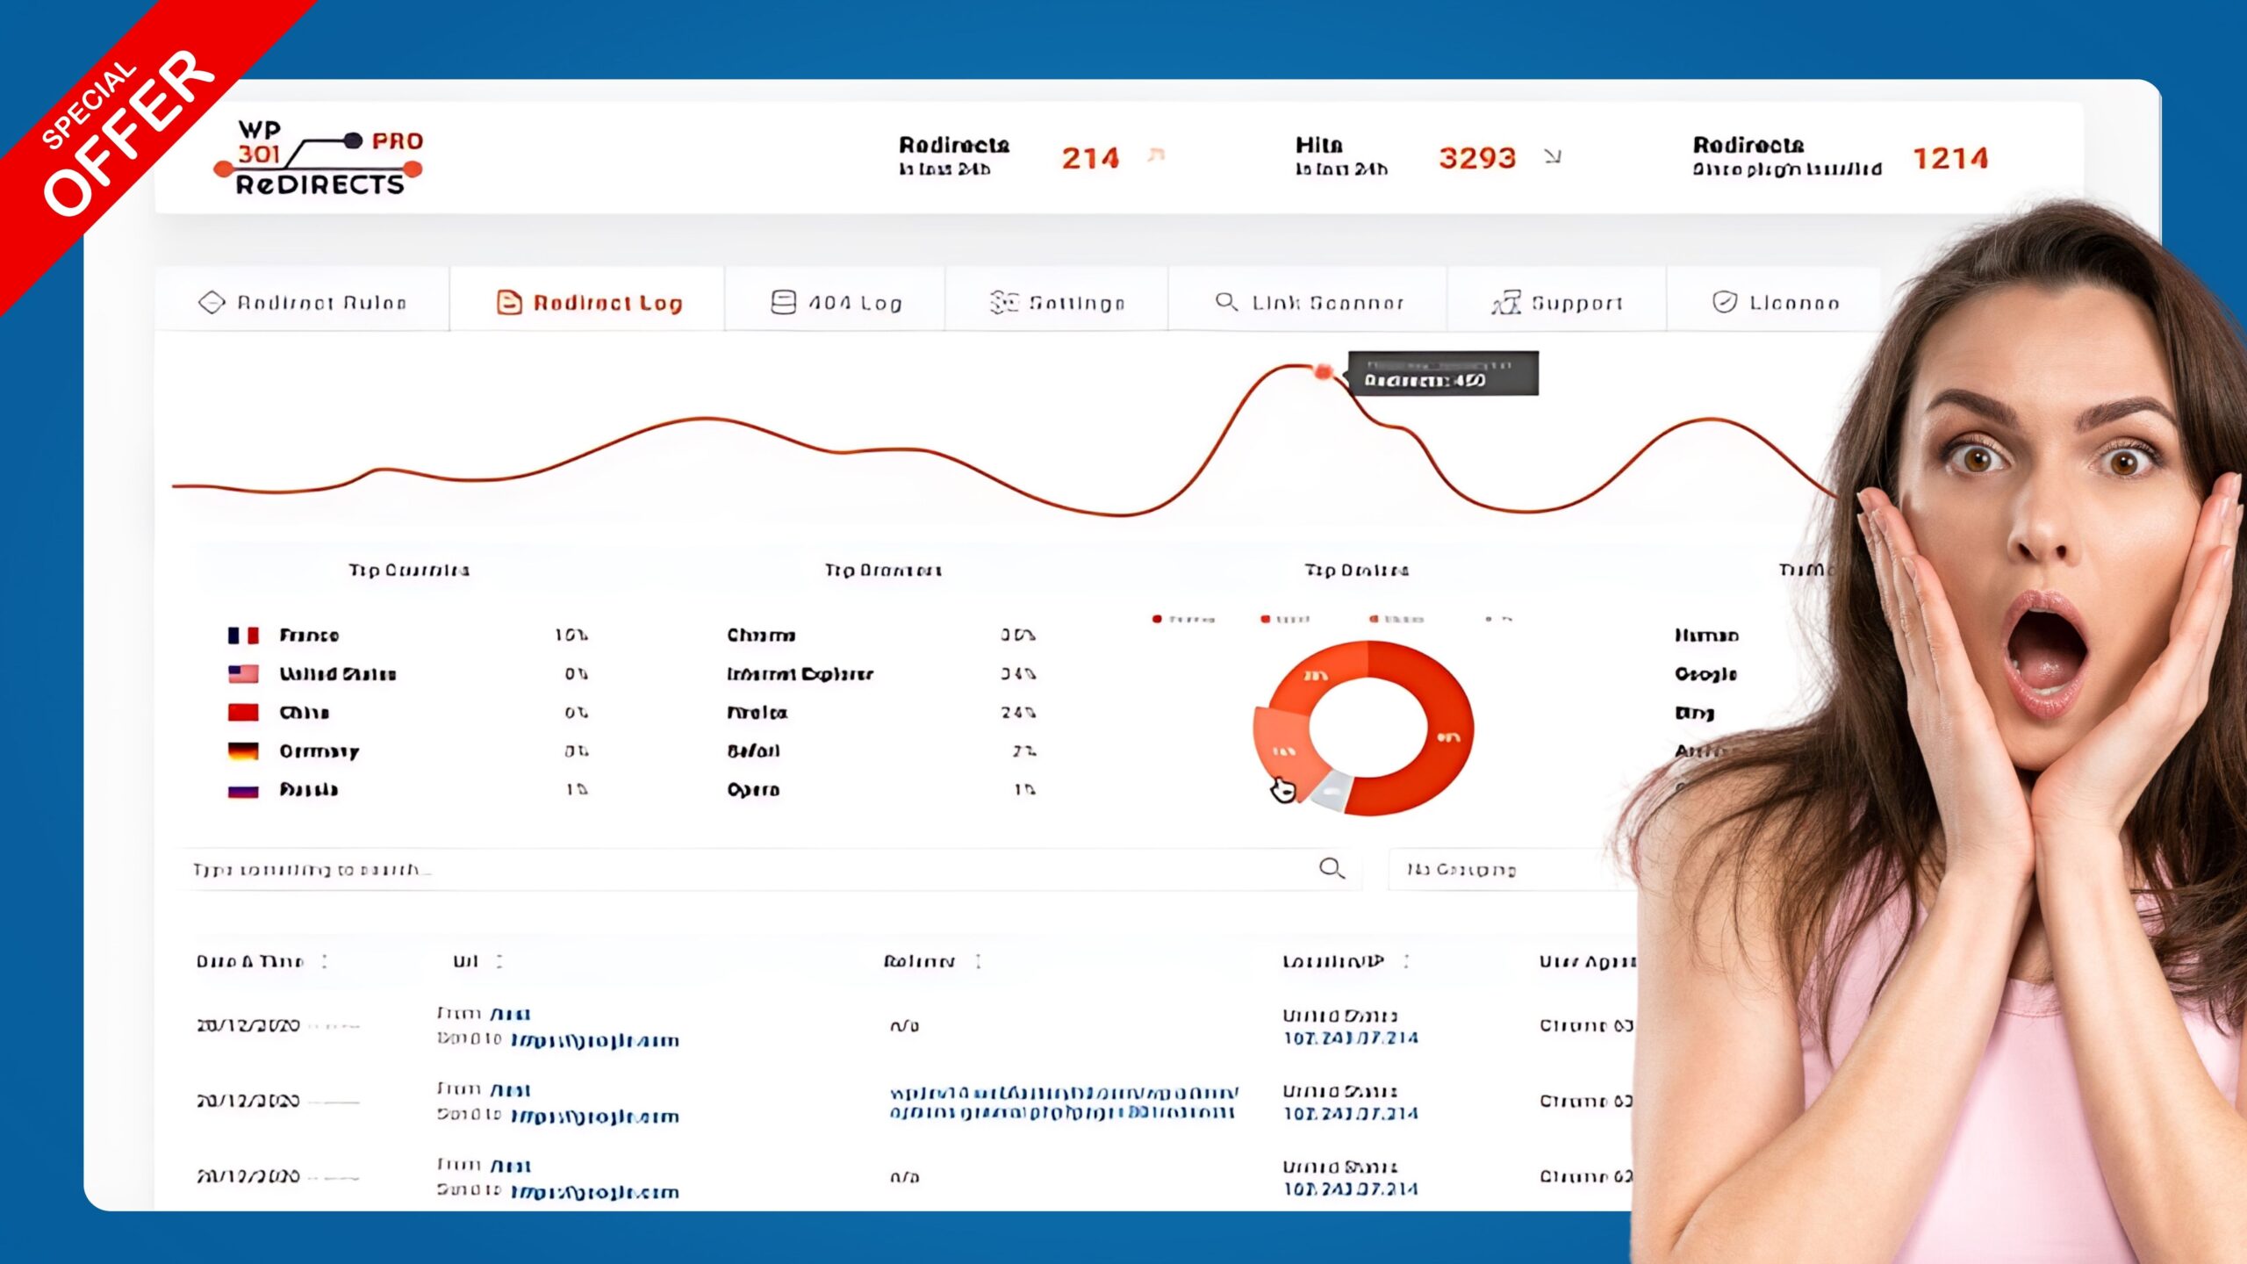
Task: Click the Link Scanner magnifier icon
Action: [1226, 302]
